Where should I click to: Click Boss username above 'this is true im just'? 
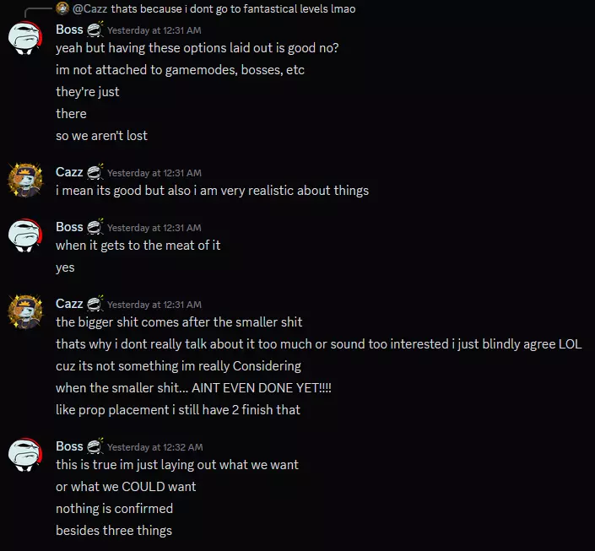(69, 446)
